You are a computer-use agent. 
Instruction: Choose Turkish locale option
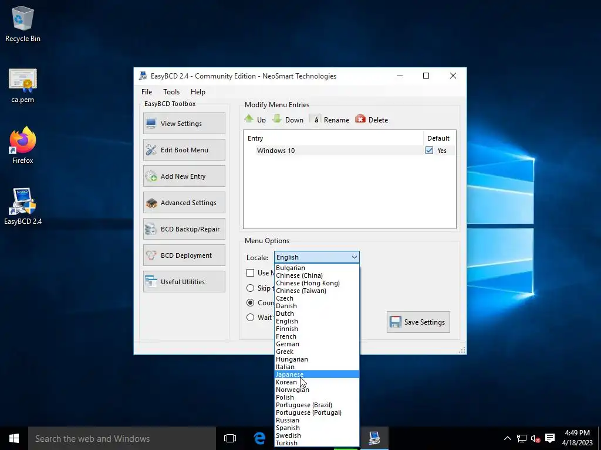coord(317,443)
